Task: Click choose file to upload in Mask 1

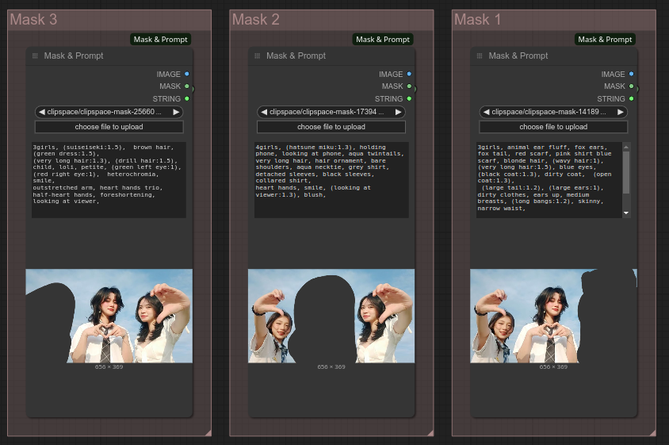Action: pyautogui.click(x=553, y=127)
